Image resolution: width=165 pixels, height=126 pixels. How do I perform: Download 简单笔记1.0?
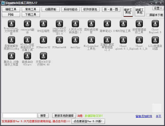coord(107,24)
